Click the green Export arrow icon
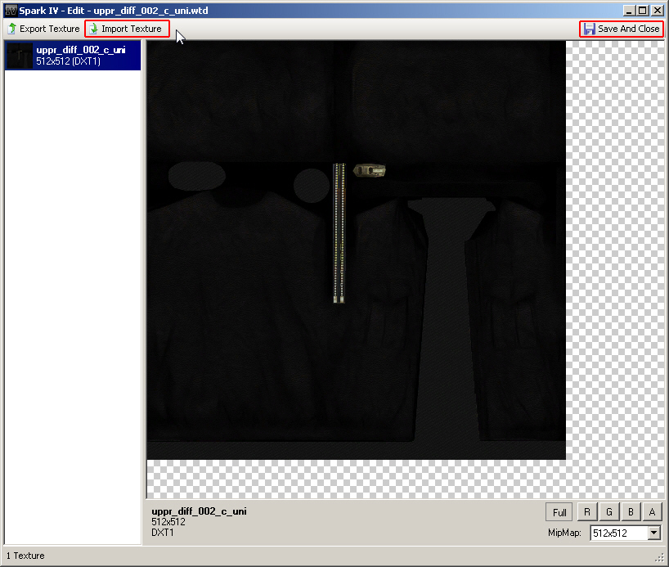The width and height of the screenshot is (669, 567). coord(12,29)
